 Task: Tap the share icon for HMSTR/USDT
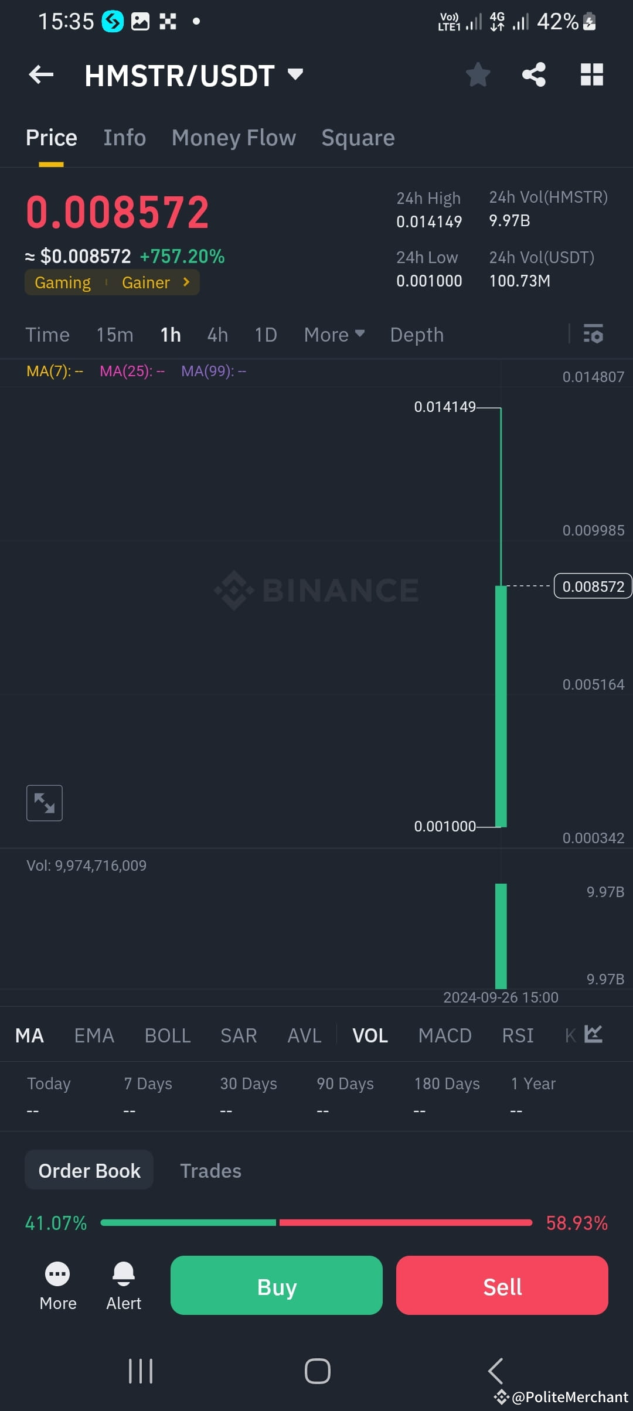[x=533, y=74]
